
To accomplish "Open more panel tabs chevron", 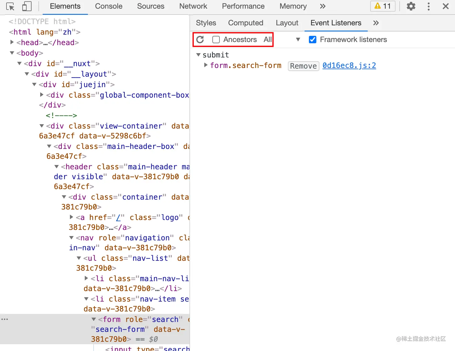I will tap(323, 6).
